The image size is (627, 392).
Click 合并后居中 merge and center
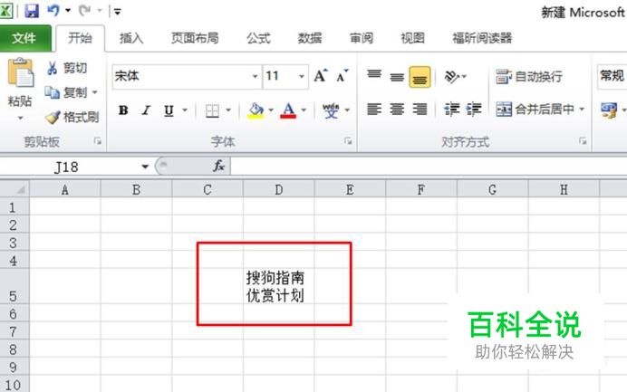coord(535,109)
